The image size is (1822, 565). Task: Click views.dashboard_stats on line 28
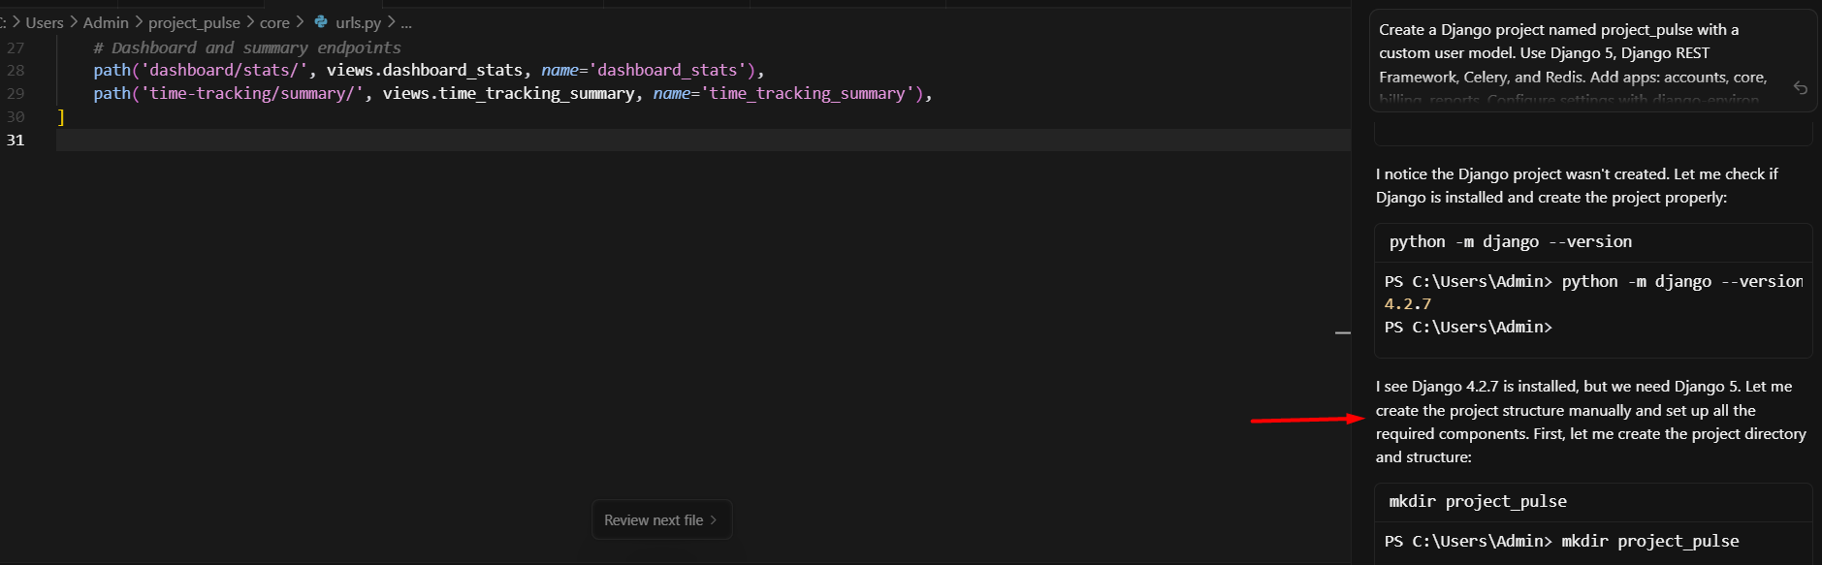[x=425, y=71]
